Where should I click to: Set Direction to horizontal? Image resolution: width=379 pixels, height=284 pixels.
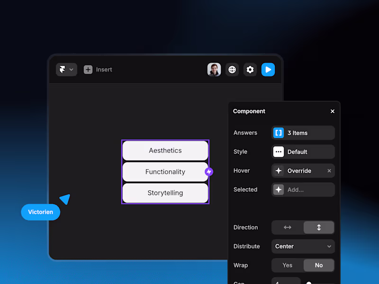[288, 228]
